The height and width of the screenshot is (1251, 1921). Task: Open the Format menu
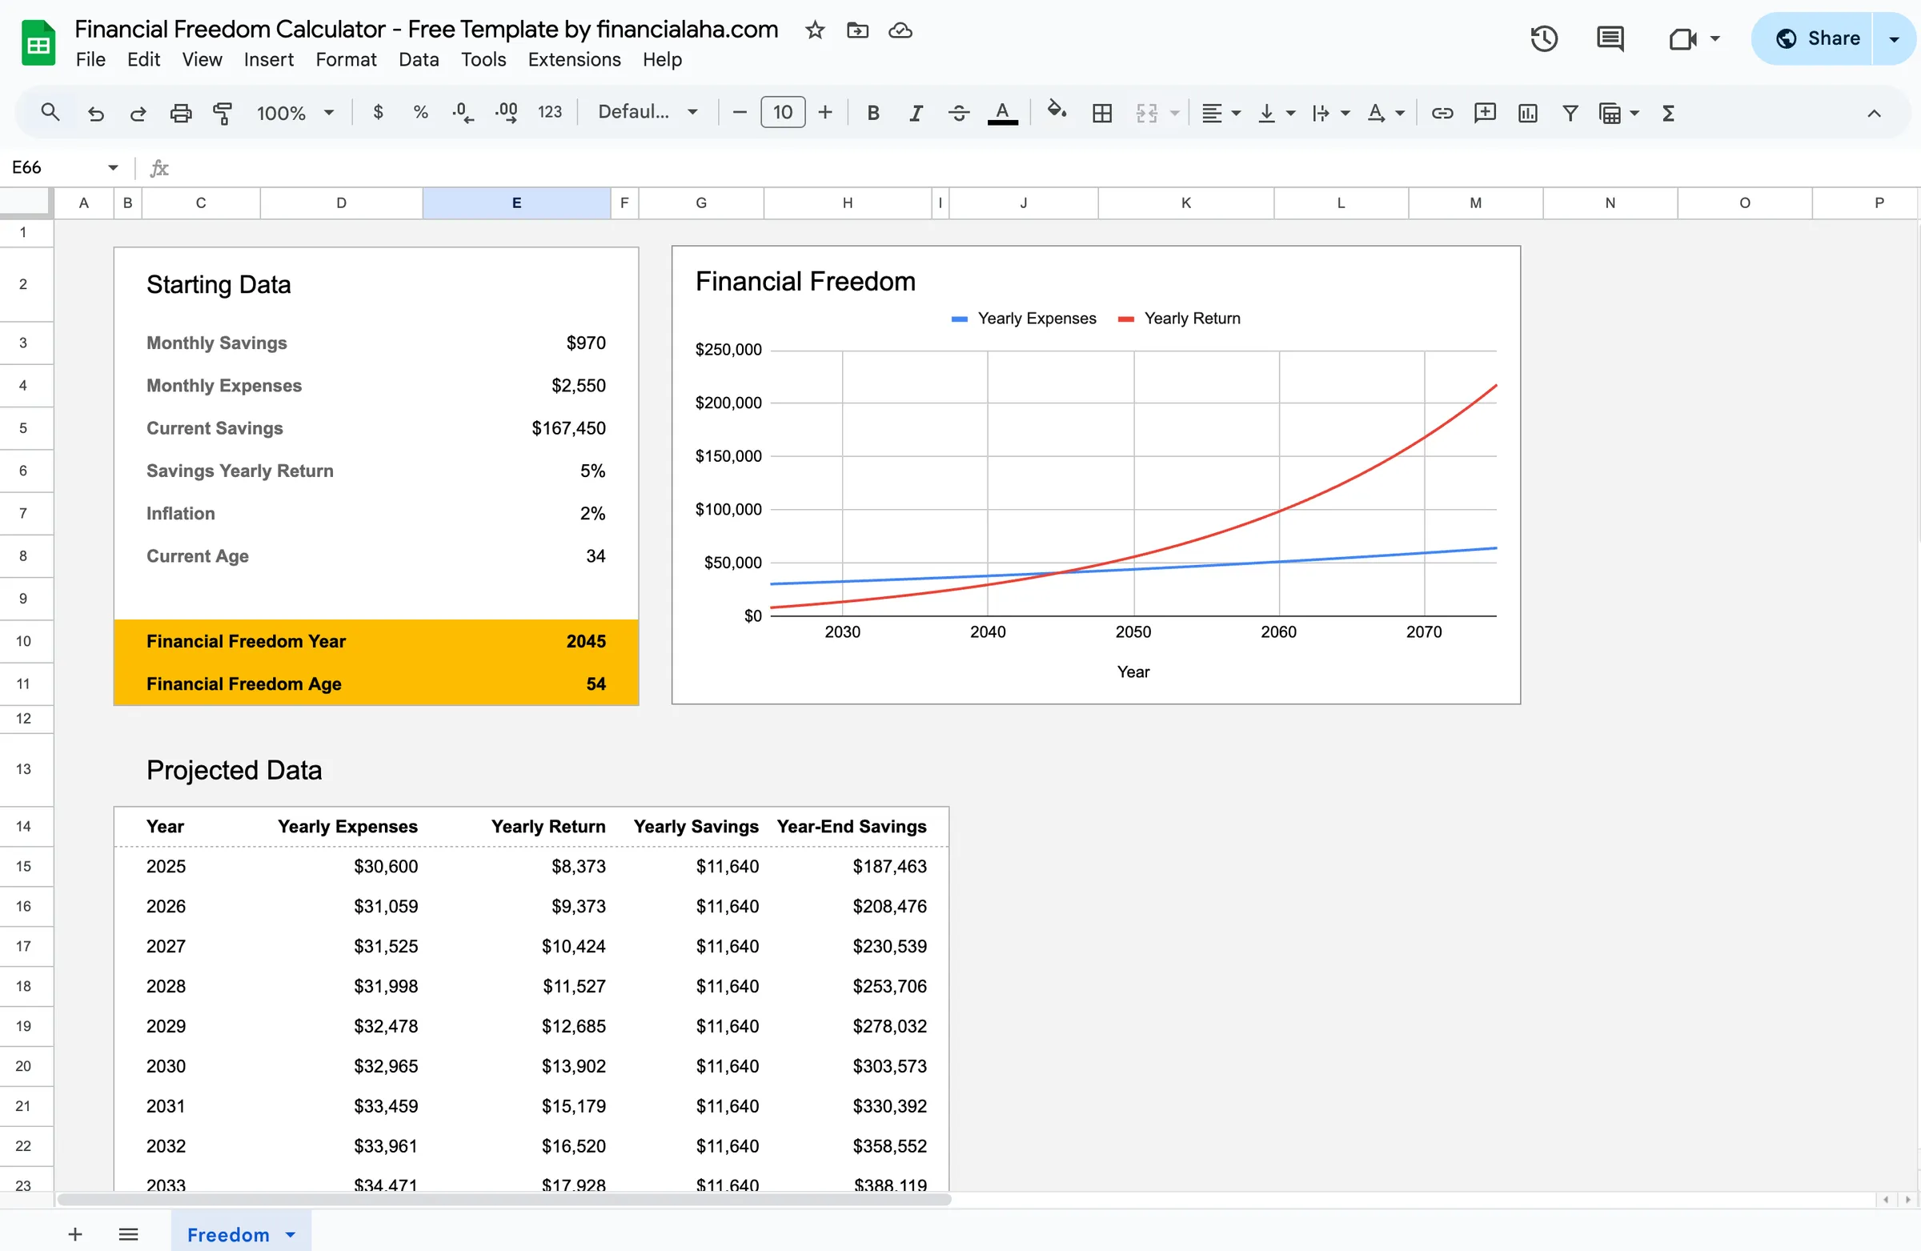(x=346, y=59)
